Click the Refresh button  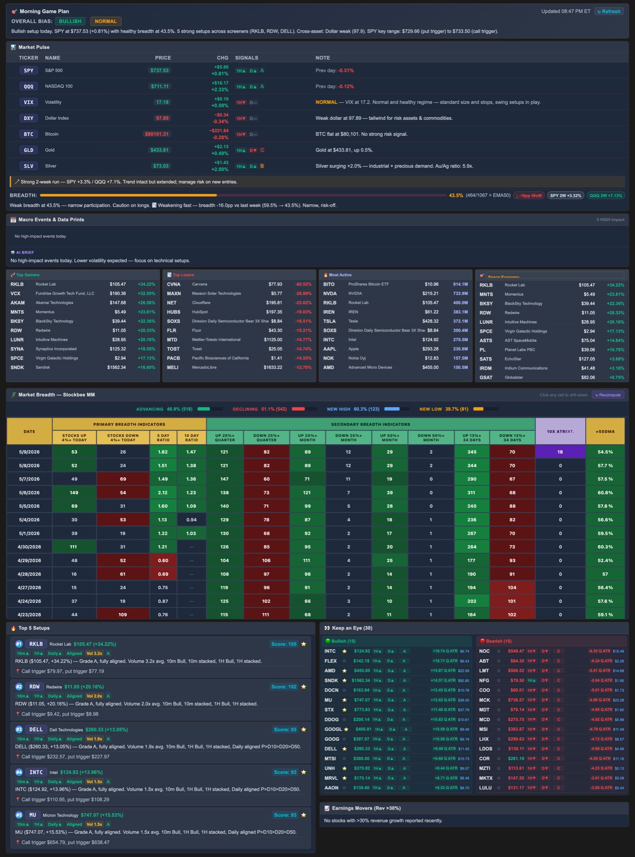(x=609, y=11)
